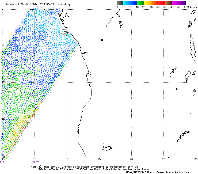
Task: Click the '40' label under the color legend
Action: (172, 7)
